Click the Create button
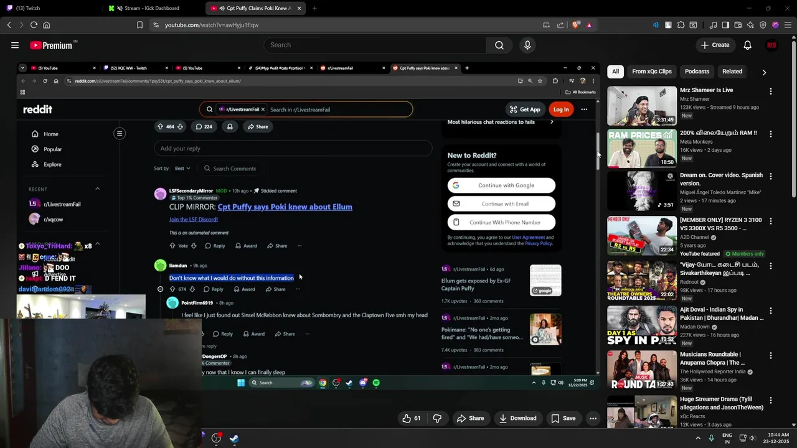 pyautogui.click(x=715, y=45)
